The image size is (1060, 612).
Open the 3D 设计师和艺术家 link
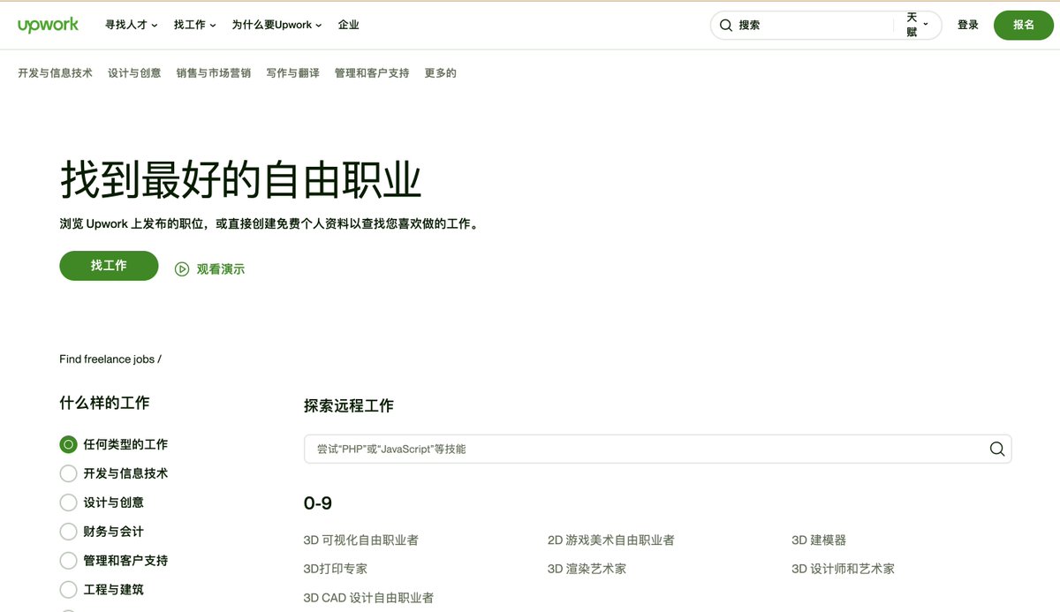pos(844,569)
